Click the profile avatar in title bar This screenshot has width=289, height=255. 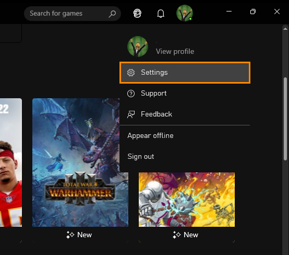185,13
